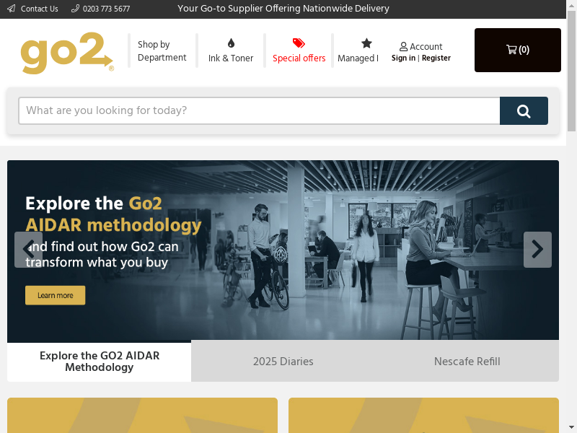Open the Shop by Department menu

coord(162,51)
